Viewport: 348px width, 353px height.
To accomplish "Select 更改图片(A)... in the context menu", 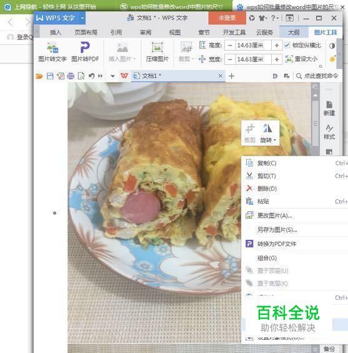I will 295,216.
